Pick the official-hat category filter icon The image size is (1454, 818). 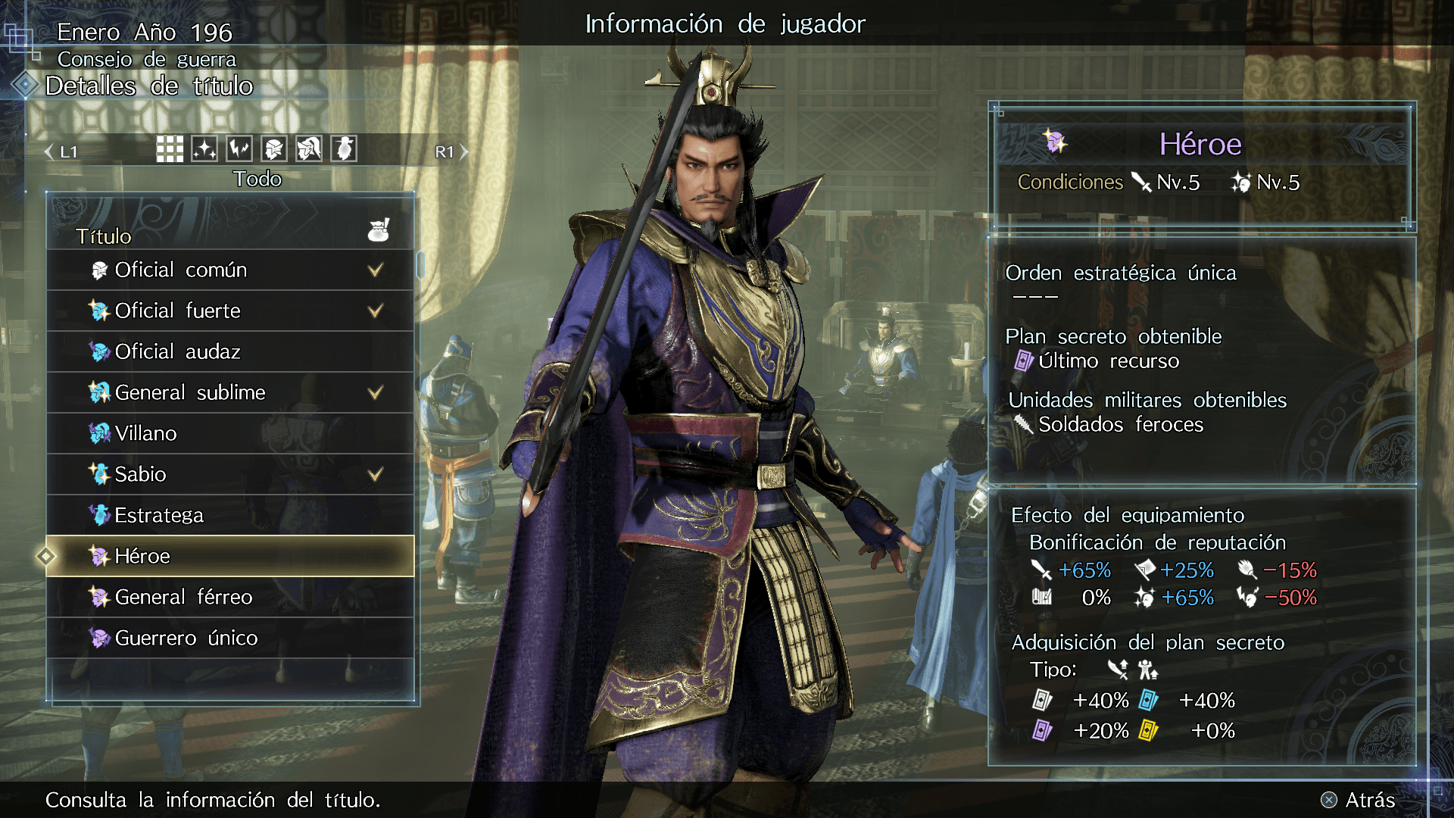[274, 149]
